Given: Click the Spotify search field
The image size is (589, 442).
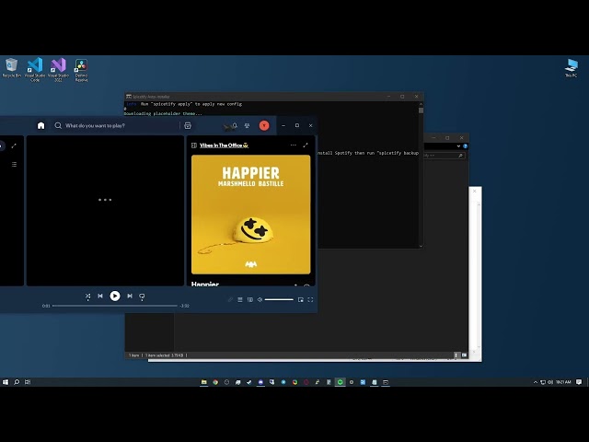Looking at the screenshot, I should click(115, 125).
